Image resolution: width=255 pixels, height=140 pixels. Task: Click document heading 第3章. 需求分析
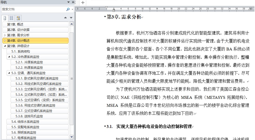pos(124,17)
